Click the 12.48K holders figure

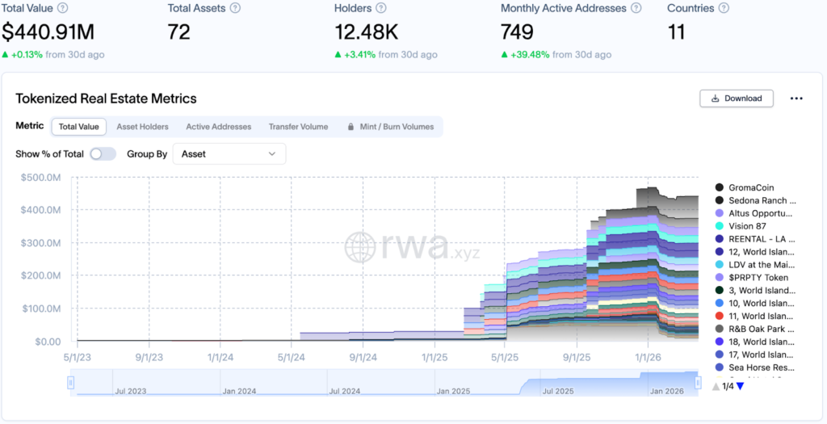[x=366, y=32]
